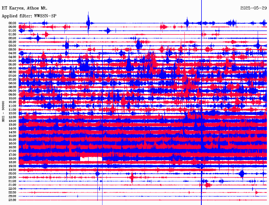The width and height of the screenshot is (269, 205).
Task: Select the 21:00 time label
Action: click(12, 181)
